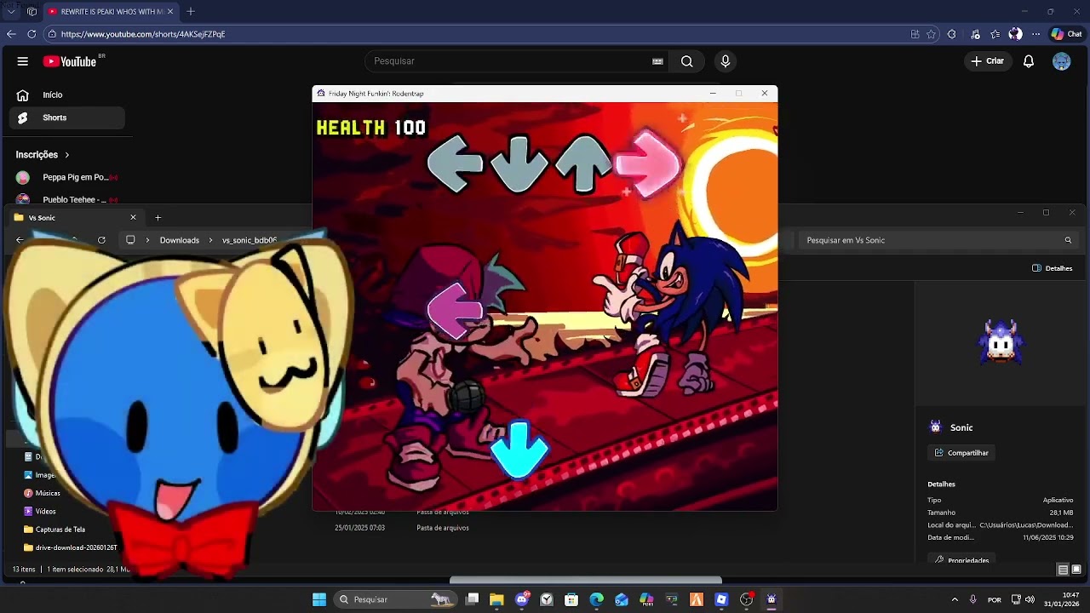Click the This PC monitor breadcrumb icon
Image resolution: width=1090 pixels, height=613 pixels.
click(130, 240)
